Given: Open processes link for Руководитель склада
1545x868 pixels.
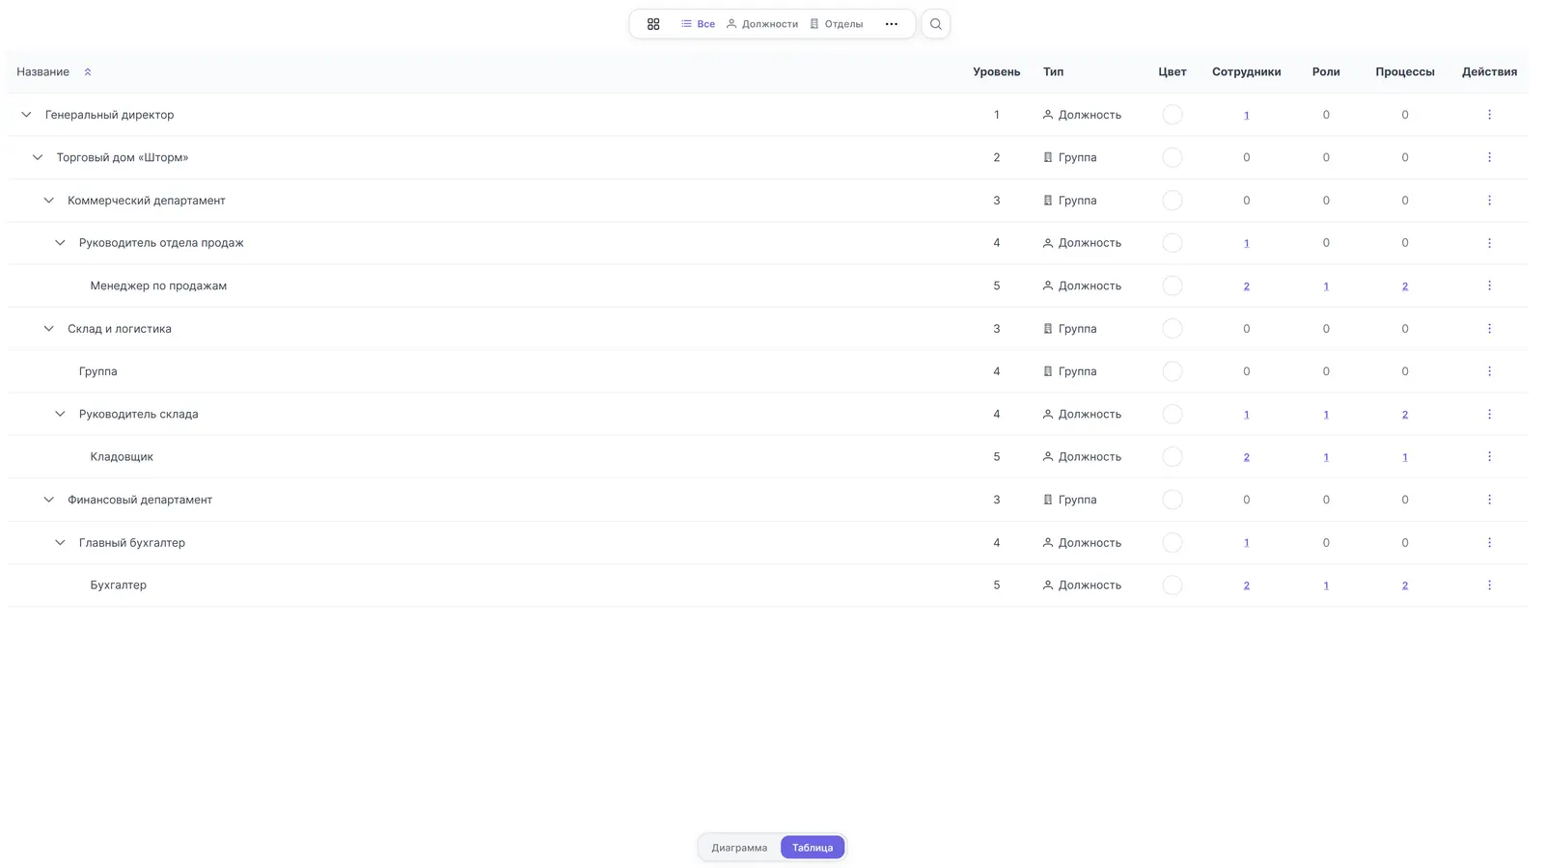Looking at the screenshot, I should (x=1404, y=415).
